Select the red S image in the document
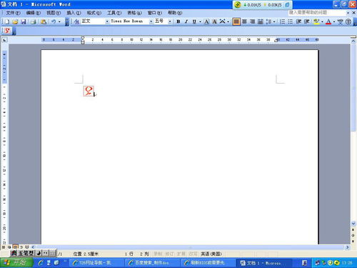Screen dimensions: 357x268 [x=89, y=91]
